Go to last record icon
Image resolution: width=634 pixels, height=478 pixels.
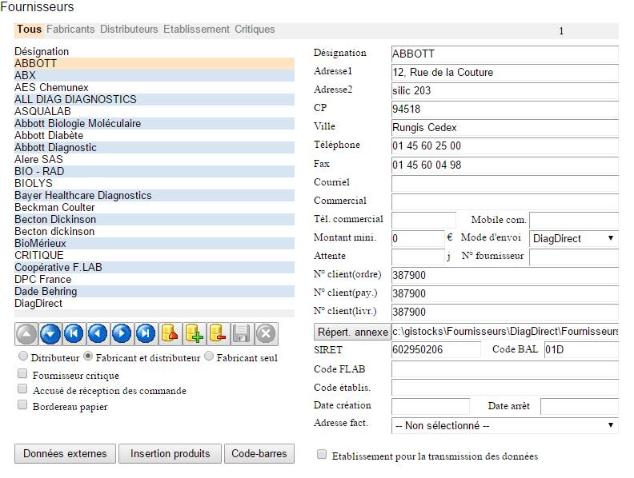(x=146, y=334)
